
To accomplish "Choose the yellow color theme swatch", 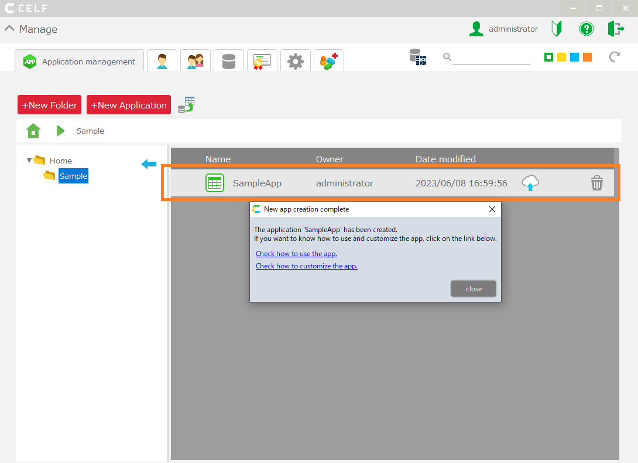I will point(561,57).
